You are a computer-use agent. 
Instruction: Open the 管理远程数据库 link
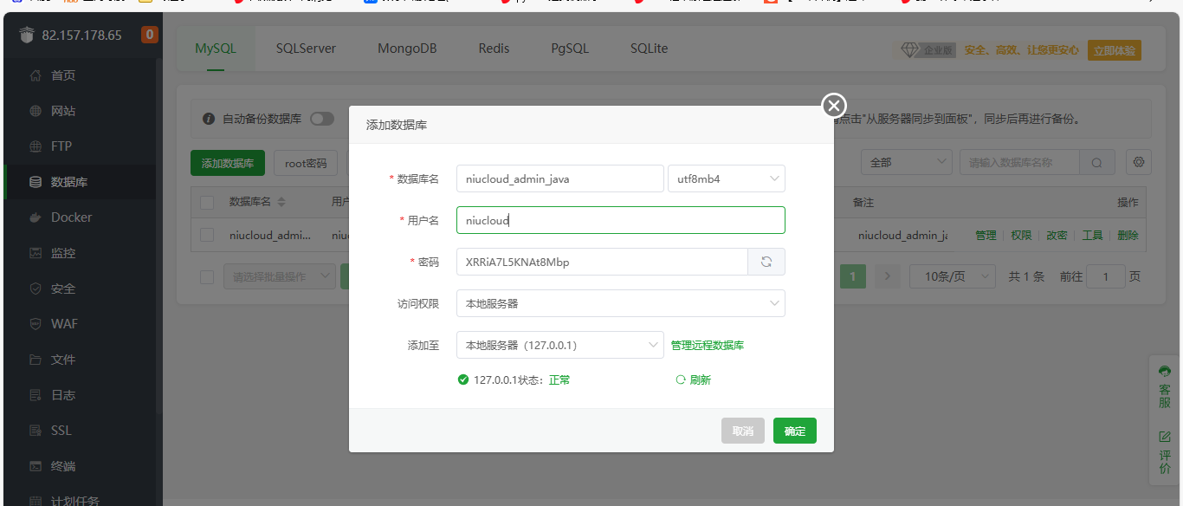tap(707, 345)
